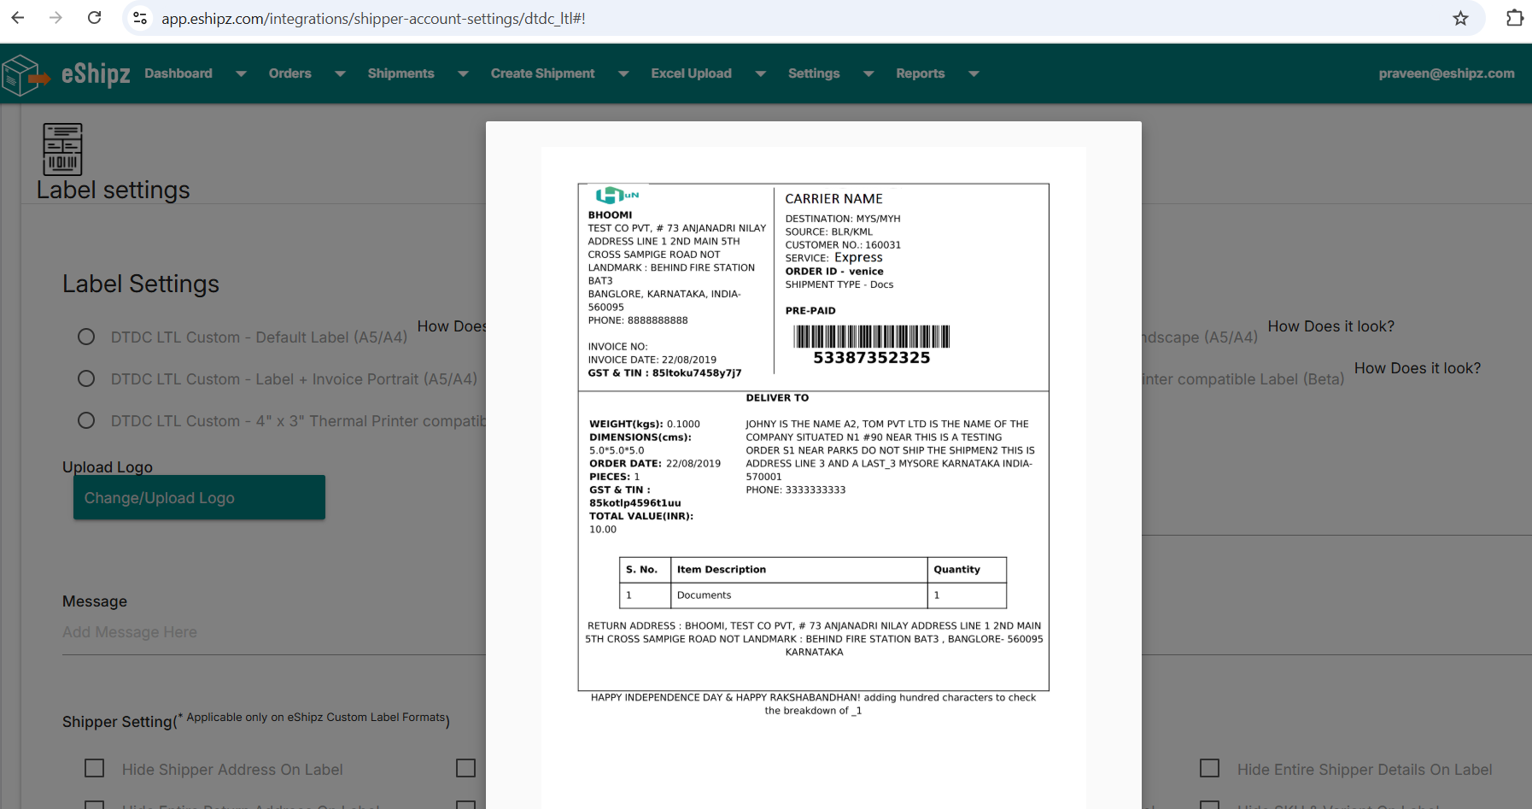Expand the Reports dropdown arrow
This screenshot has width=1532, height=809.
(x=974, y=74)
